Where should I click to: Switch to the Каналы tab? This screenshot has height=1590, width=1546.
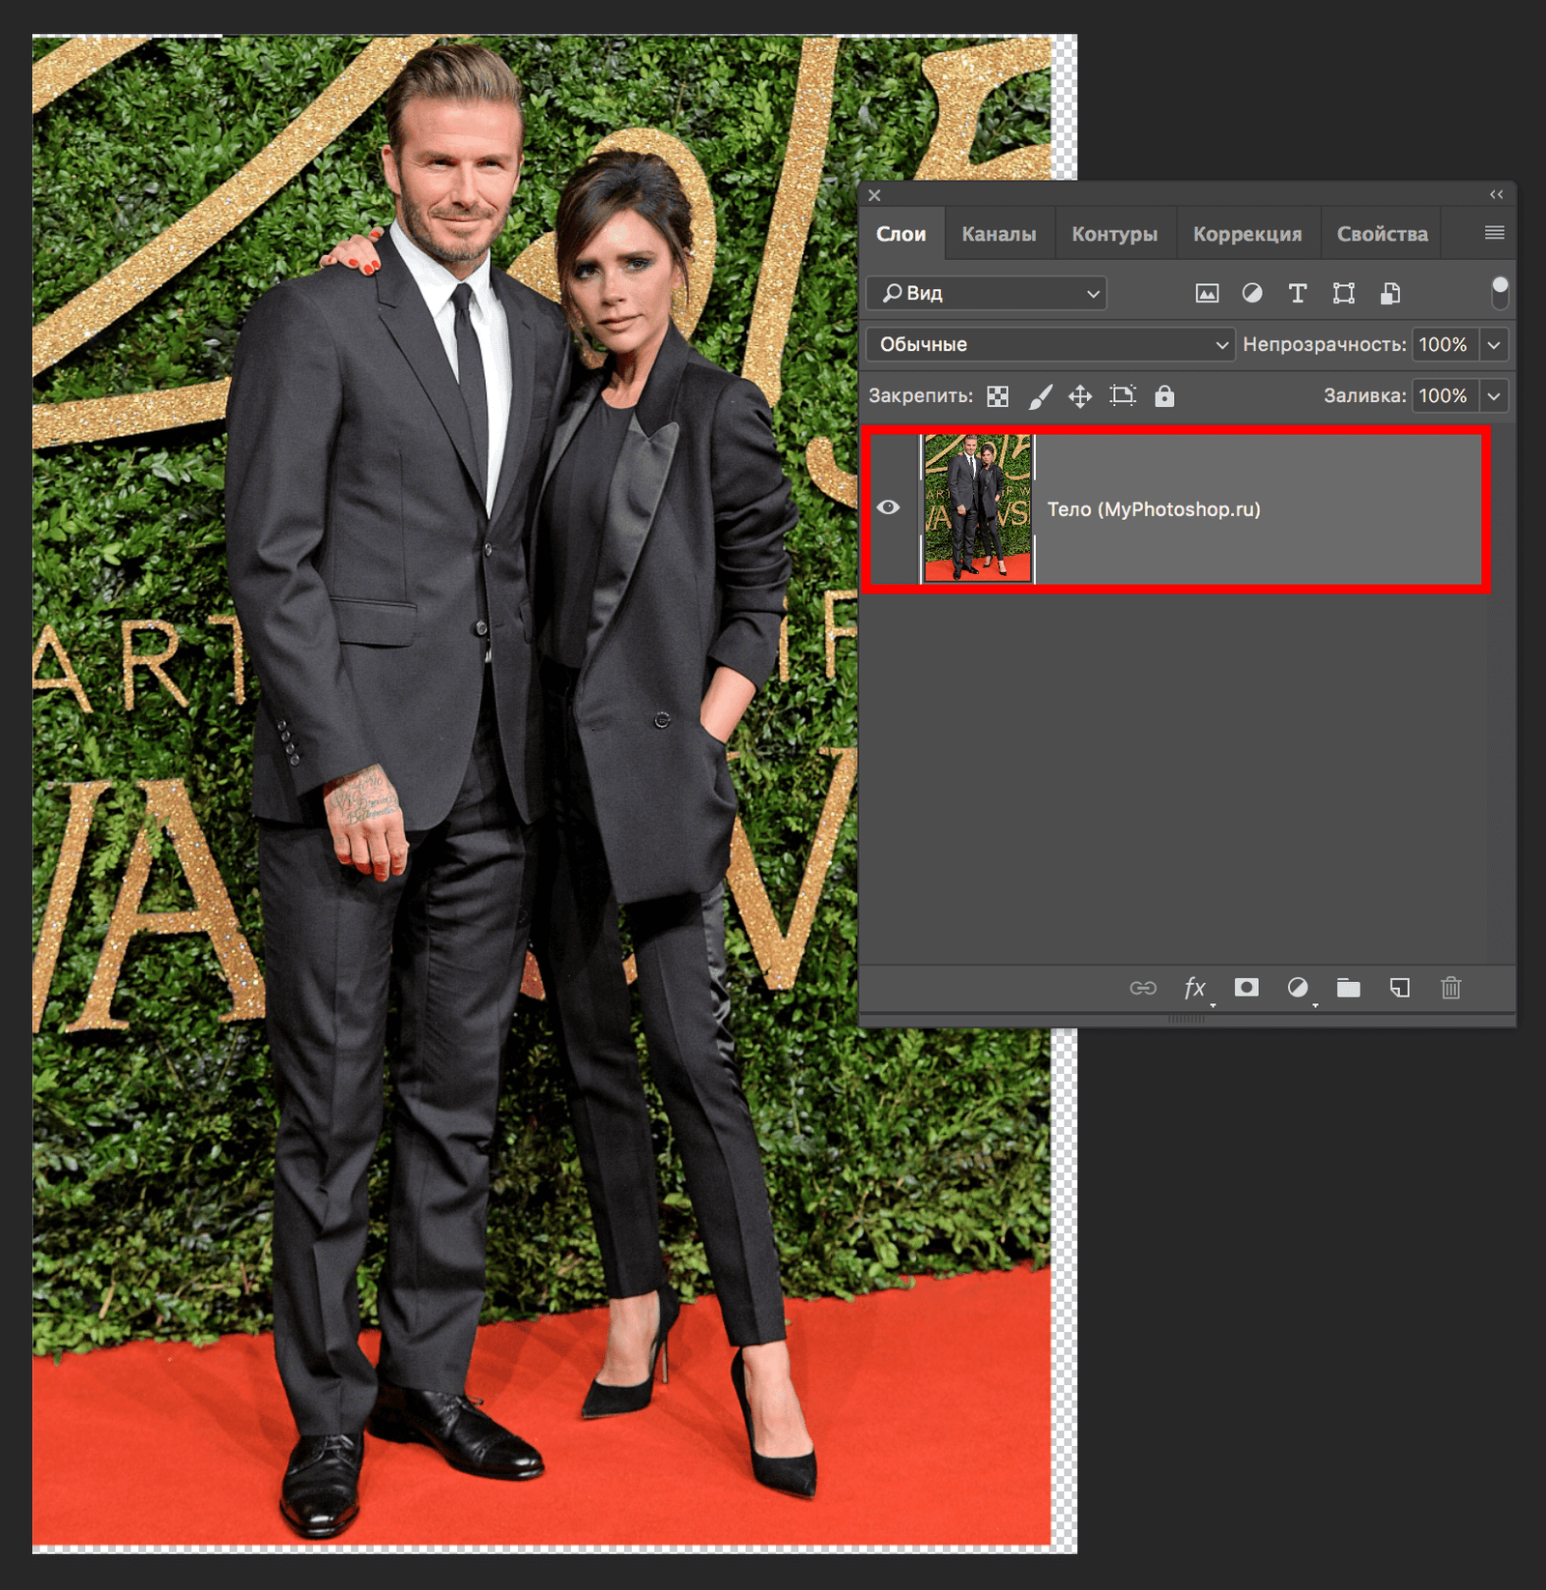pyautogui.click(x=997, y=233)
